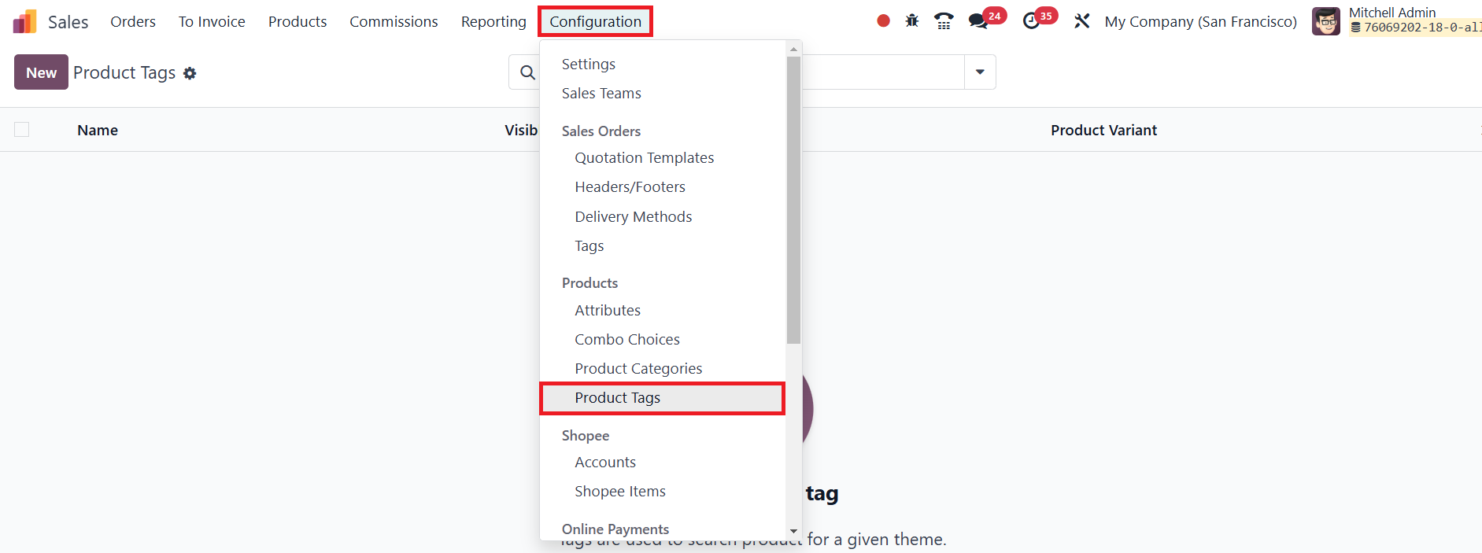1482x553 pixels.
Task: Select Product Tags in the menu
Action: pos(617,398)
